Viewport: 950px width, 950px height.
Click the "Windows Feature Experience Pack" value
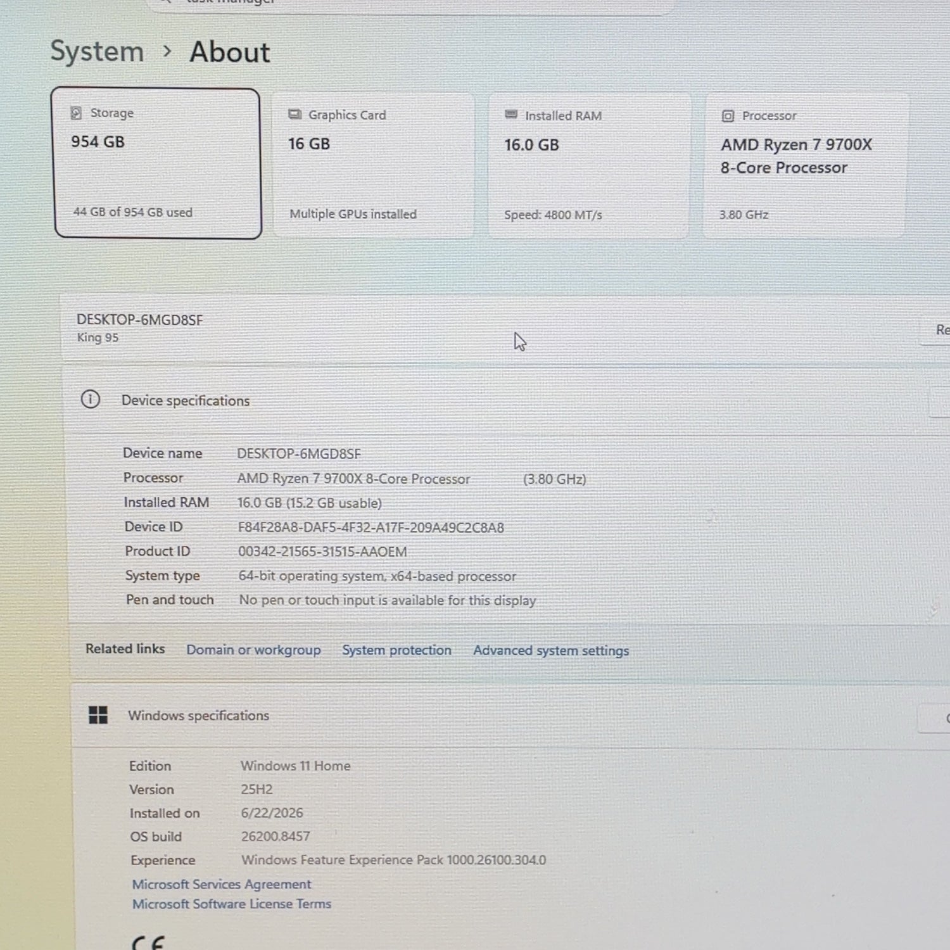click(394, 859)
